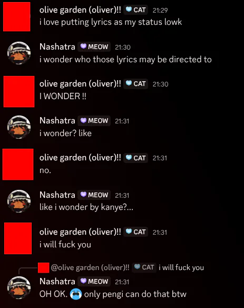The height and width of the screenshot is (308, 244).
Task: Open Nashatra's avatar beside "i wonder? like"
Action: (19, 127)
